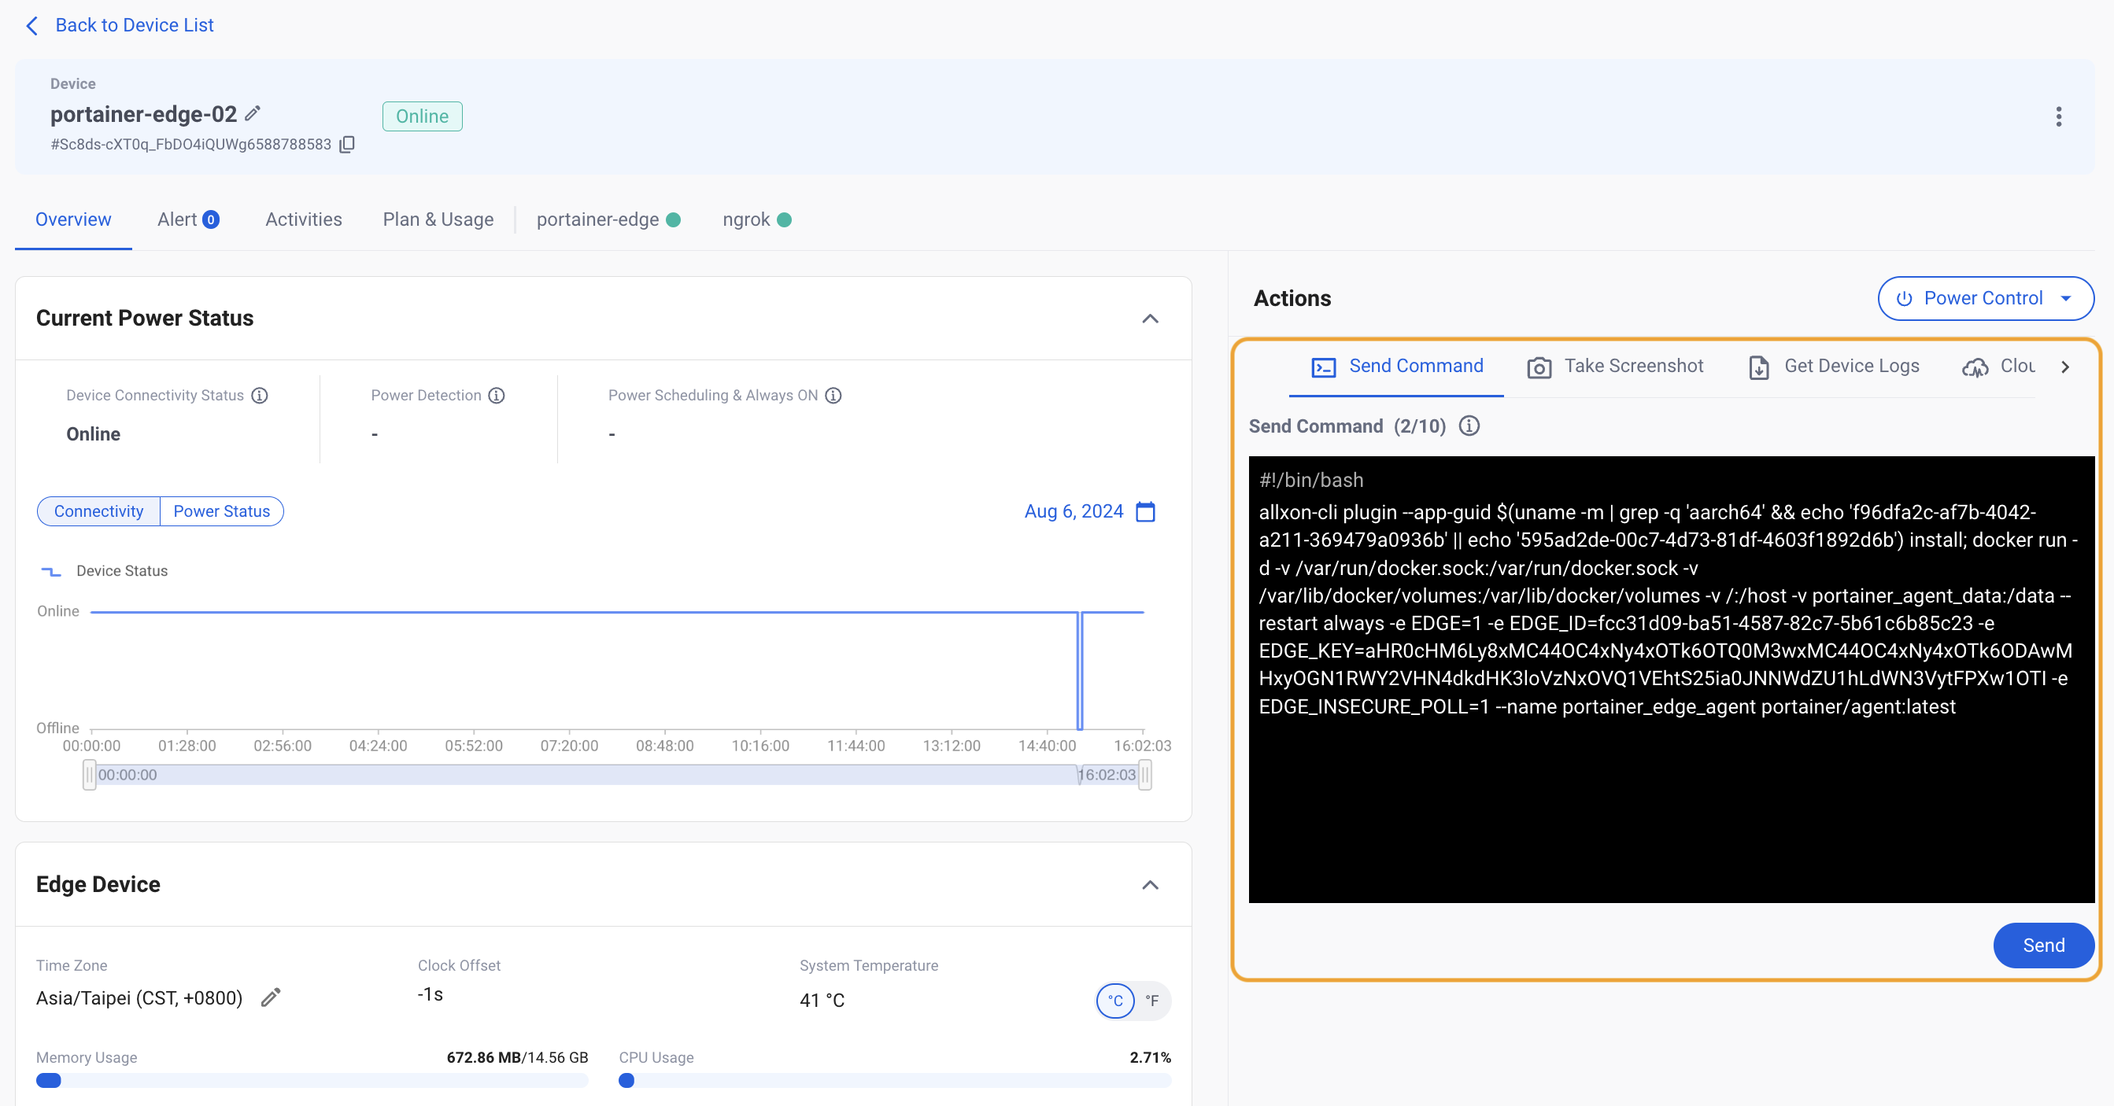2114x1106 pixels.
Task: Click the Clock Offset value -1s
Action: click(x=430, y=994)
